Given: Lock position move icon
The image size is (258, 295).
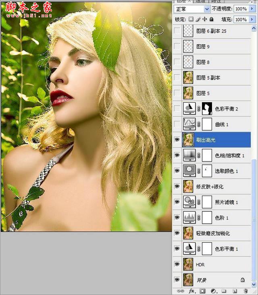Looking at the screenshot, I should pos(204,19).
